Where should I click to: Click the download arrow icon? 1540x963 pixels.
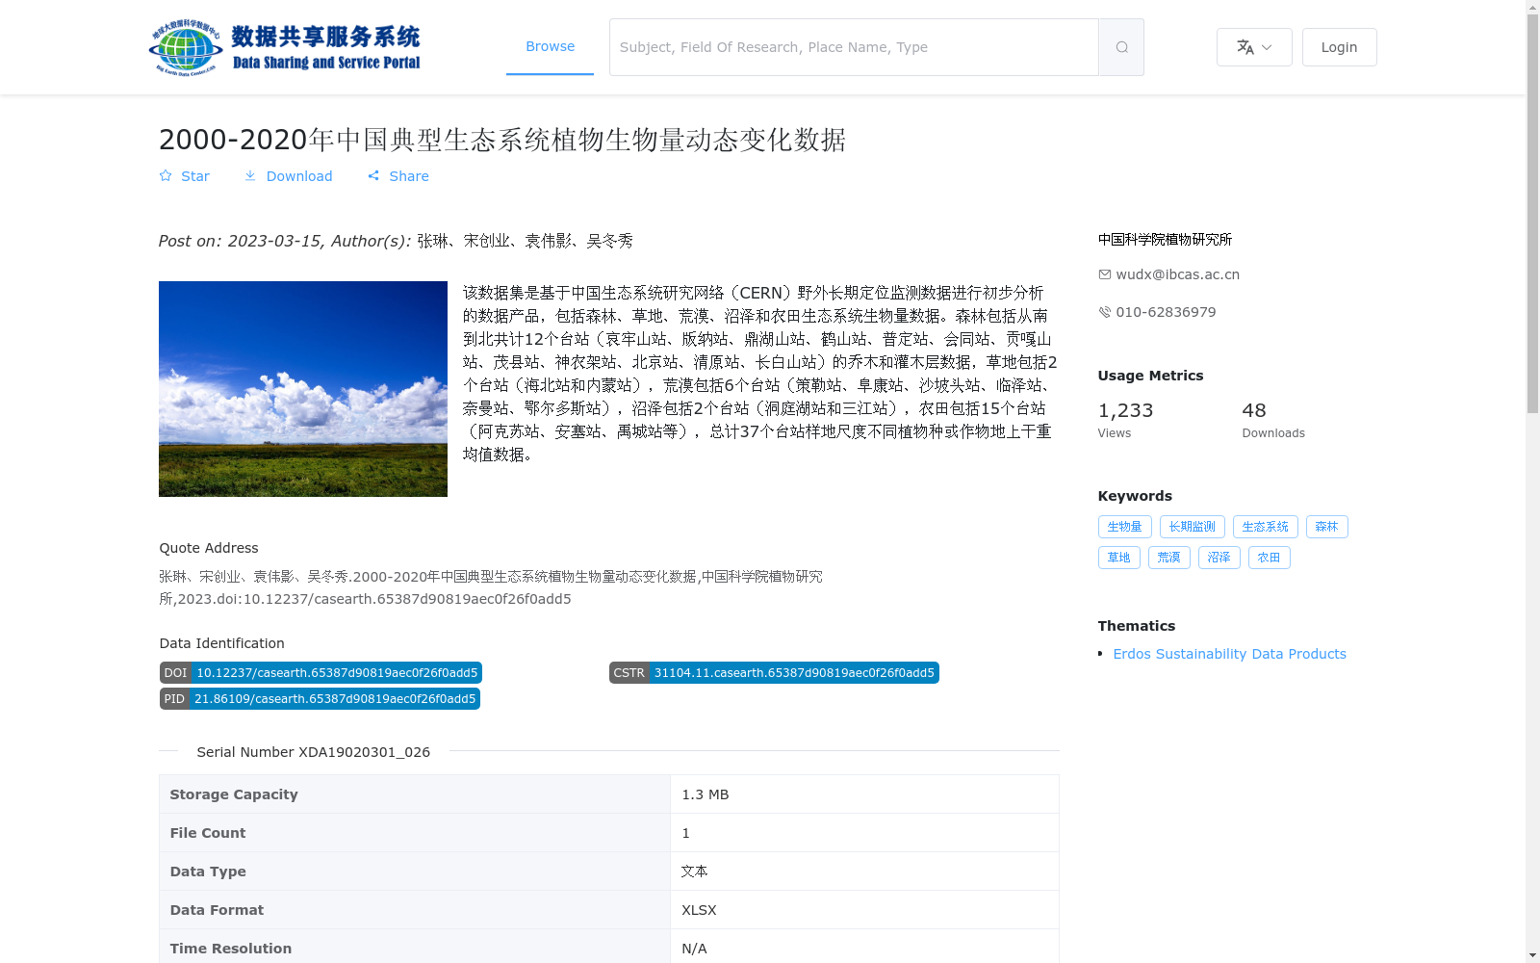tap(250, 176)
